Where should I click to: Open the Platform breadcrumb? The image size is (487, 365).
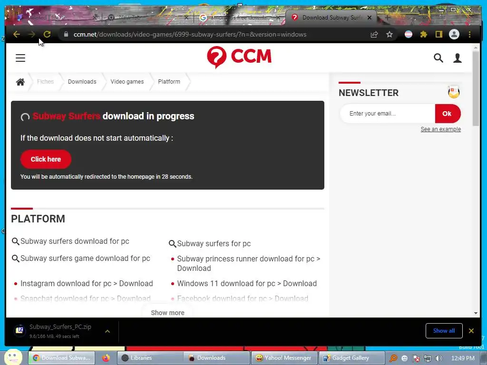(x=169, y=82)
